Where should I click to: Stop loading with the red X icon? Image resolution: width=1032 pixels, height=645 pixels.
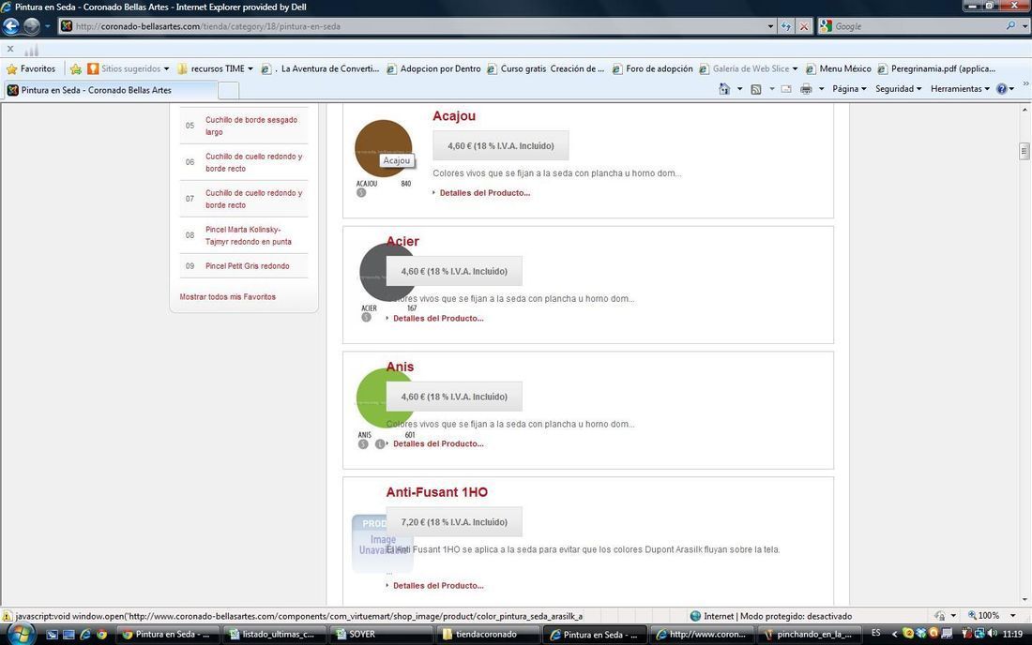click(804, 26)
